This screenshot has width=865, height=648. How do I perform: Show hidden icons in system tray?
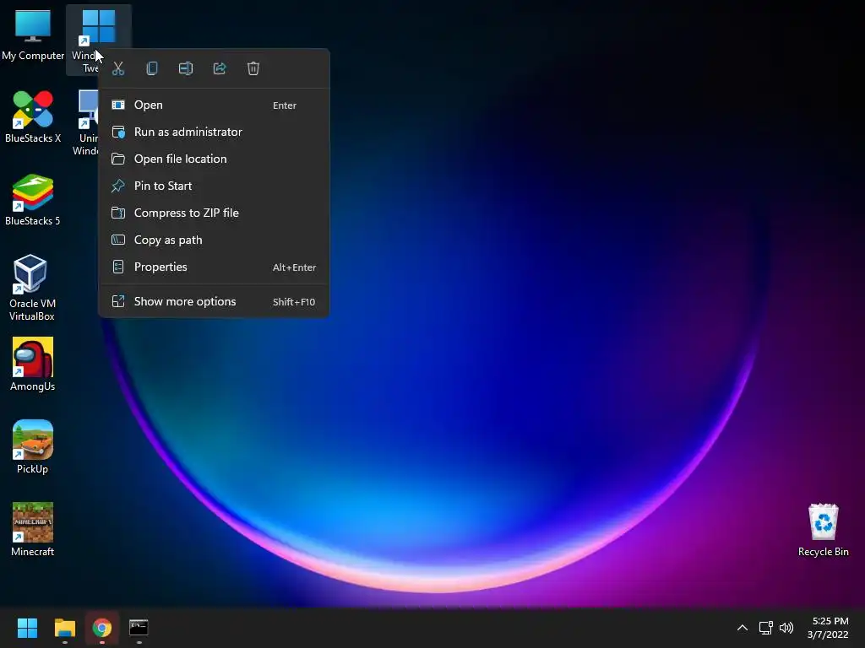(x=743, y=628)
